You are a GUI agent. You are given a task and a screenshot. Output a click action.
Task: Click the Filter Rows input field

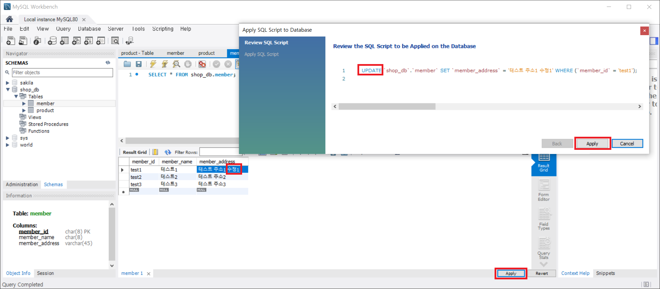(219, 152)
